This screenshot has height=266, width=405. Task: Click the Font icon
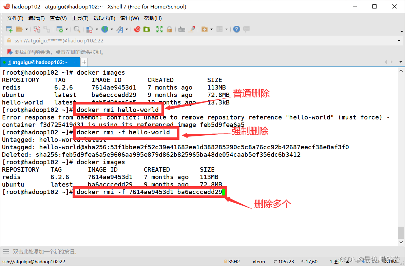coord(120,29)
